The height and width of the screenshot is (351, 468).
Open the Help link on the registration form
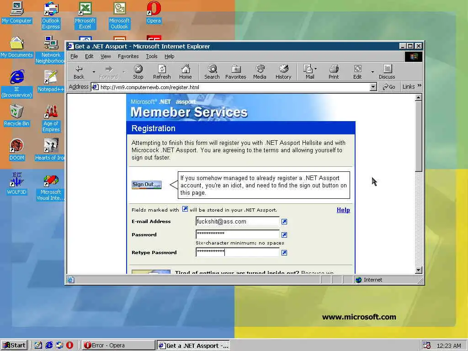pyautogui.click(x=343, y=210)
